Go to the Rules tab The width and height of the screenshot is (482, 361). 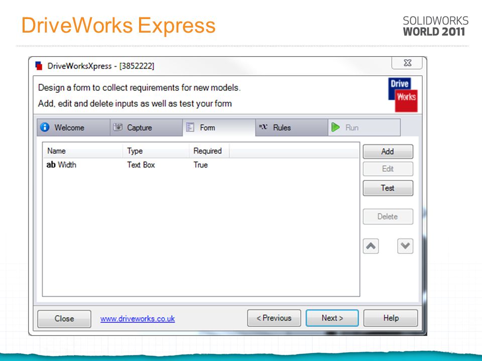tap(292, 127)
